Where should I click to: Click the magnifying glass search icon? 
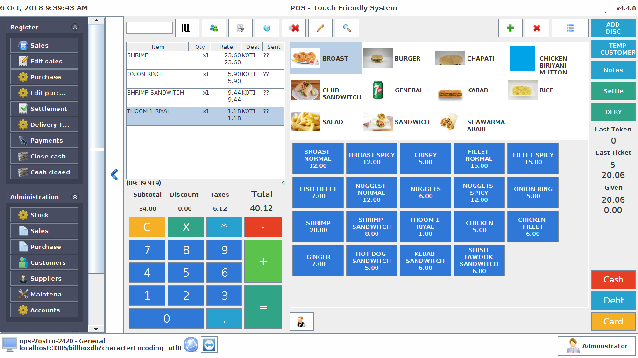click(347, 28)
